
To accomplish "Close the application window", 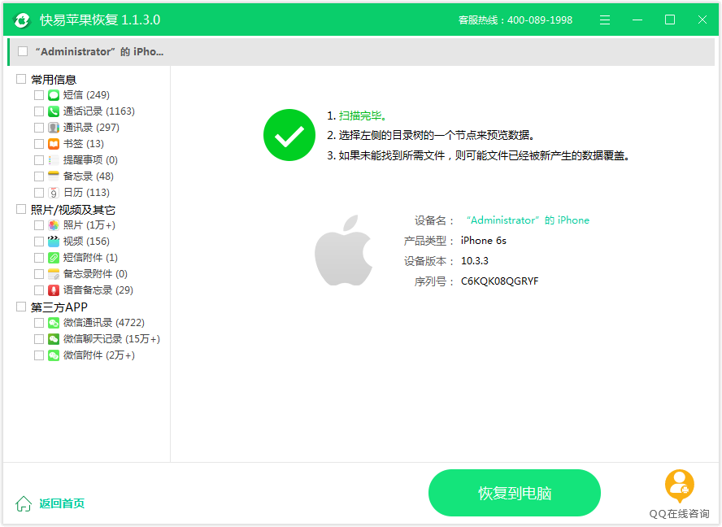I will pos(702,20).
